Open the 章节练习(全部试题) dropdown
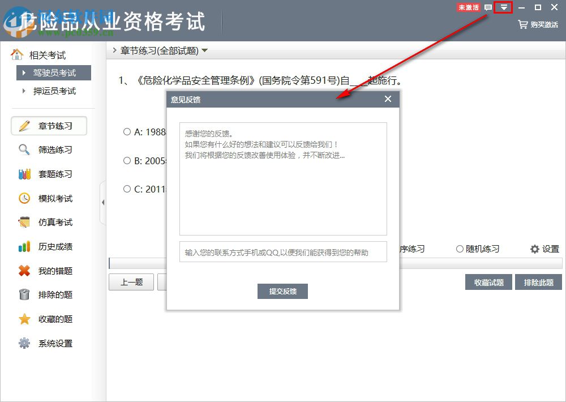 (204, 50)
